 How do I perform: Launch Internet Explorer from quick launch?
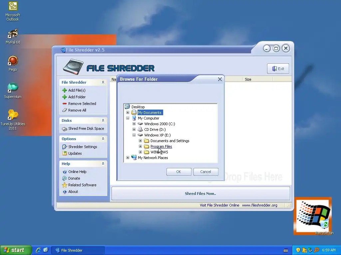click(38, 250)
